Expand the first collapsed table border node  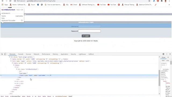pyautogui.click(x=11, y=59)
